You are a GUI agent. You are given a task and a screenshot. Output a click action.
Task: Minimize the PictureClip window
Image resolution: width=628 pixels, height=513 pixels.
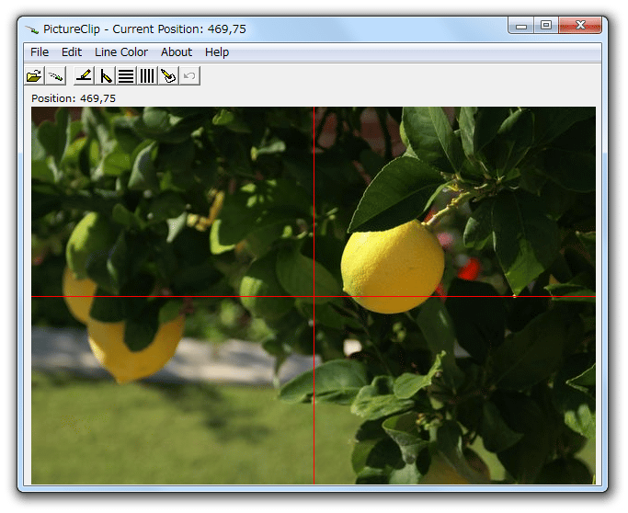520,25
